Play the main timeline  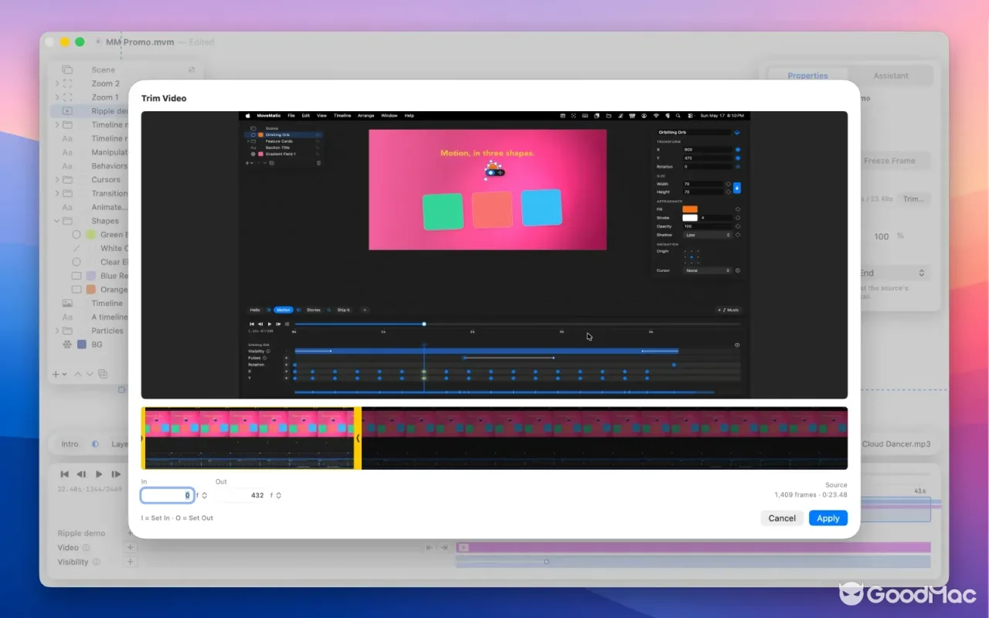99,474
